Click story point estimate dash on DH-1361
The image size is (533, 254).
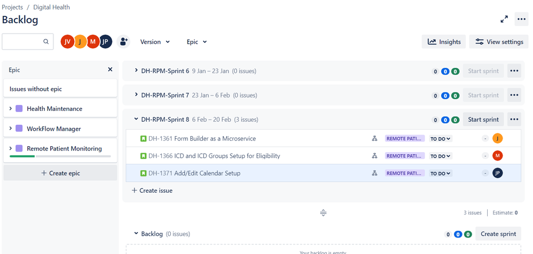(485, 139)
